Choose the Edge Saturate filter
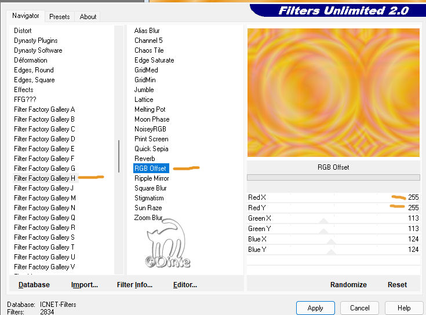 [x=154, y=60]
